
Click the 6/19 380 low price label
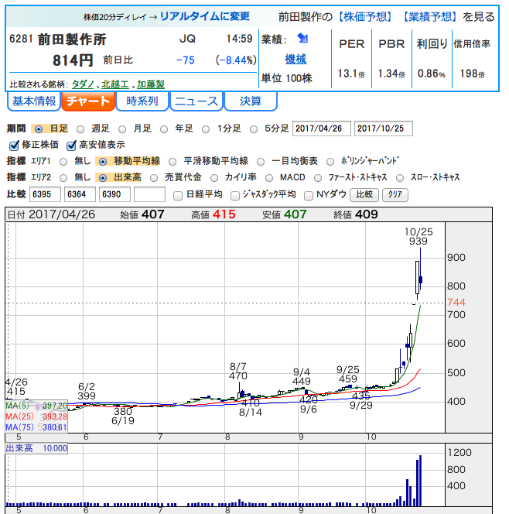(123, 416)
